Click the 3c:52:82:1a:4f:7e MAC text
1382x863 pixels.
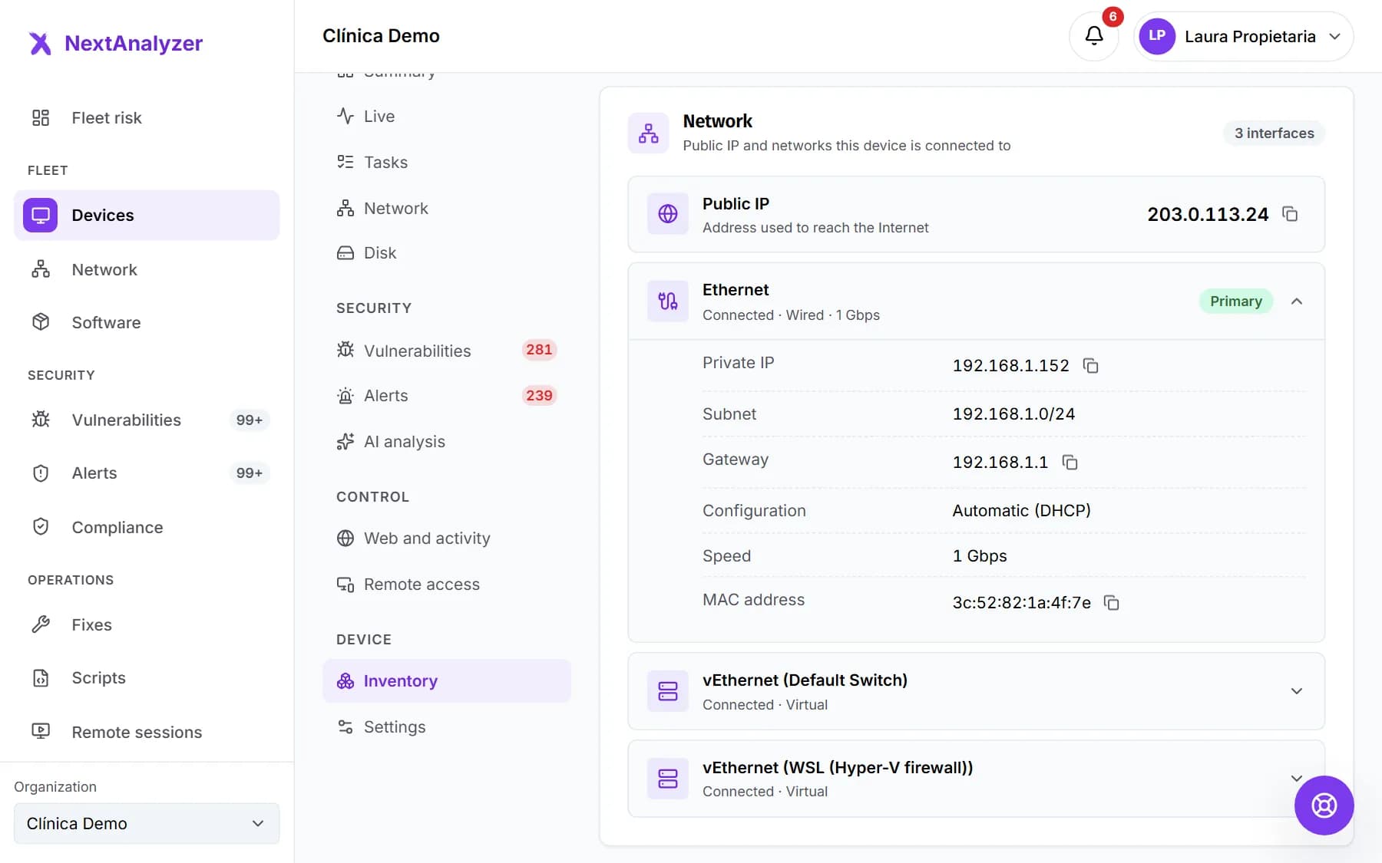tap(1021, 603)
